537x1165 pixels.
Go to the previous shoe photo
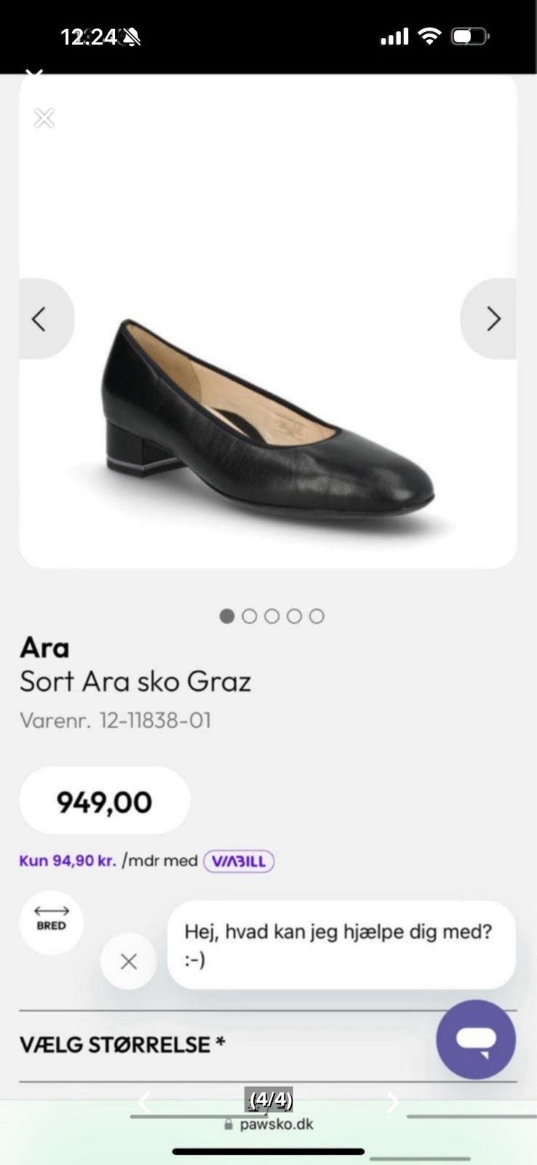pos(40,319)
